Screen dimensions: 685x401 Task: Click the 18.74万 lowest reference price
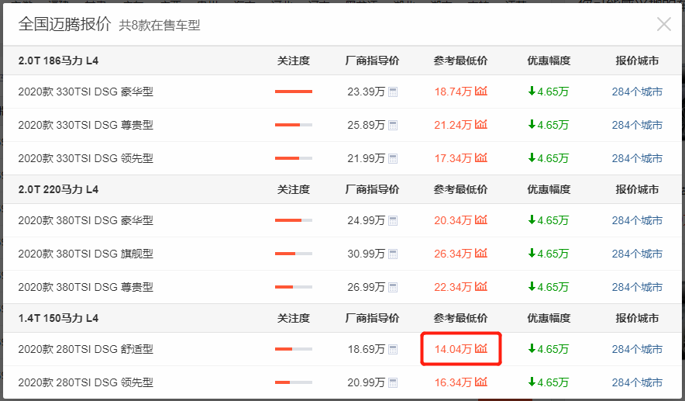(x=453, y=92)
